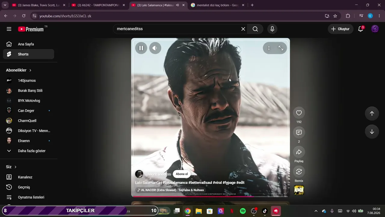This screenshot has width=385, height=217.
Task: Open the Chrome profile E avatar
Action: click(x=370, y=16)
